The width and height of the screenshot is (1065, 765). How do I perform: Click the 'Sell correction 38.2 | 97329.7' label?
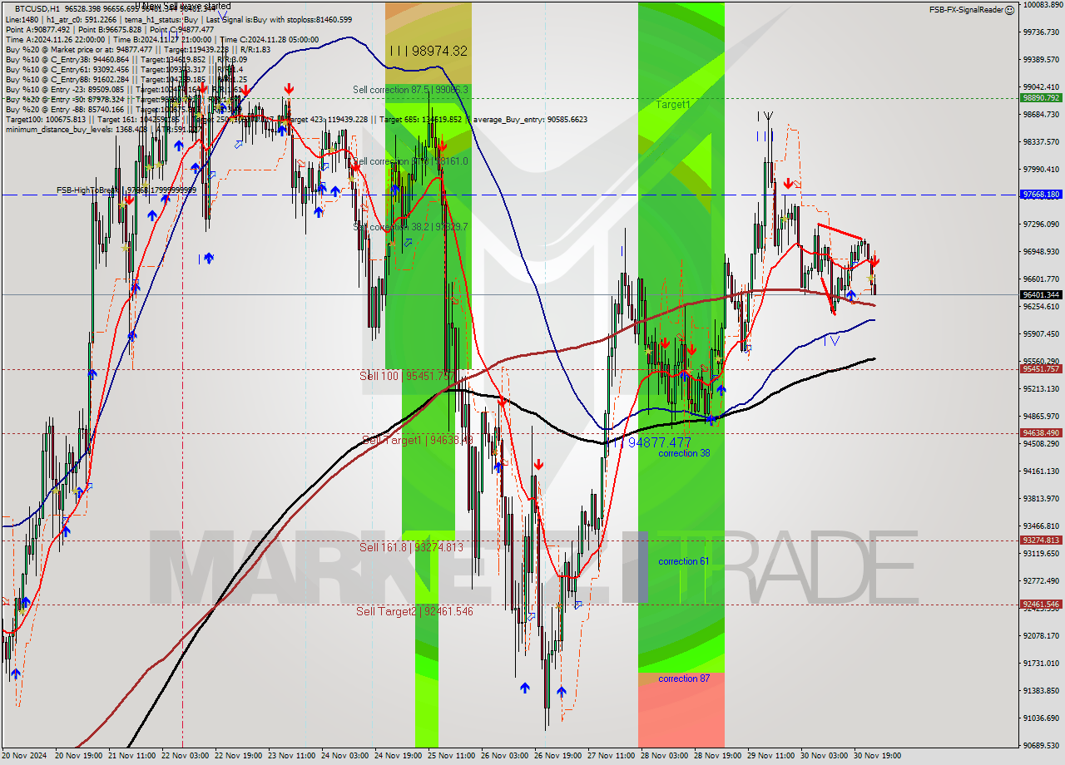pos(410,226)
